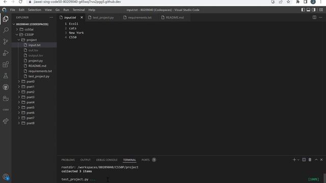Viewport: 326px width, 183px height.
Task: Open the Accounts icon in activity bar
Action: 6,177
